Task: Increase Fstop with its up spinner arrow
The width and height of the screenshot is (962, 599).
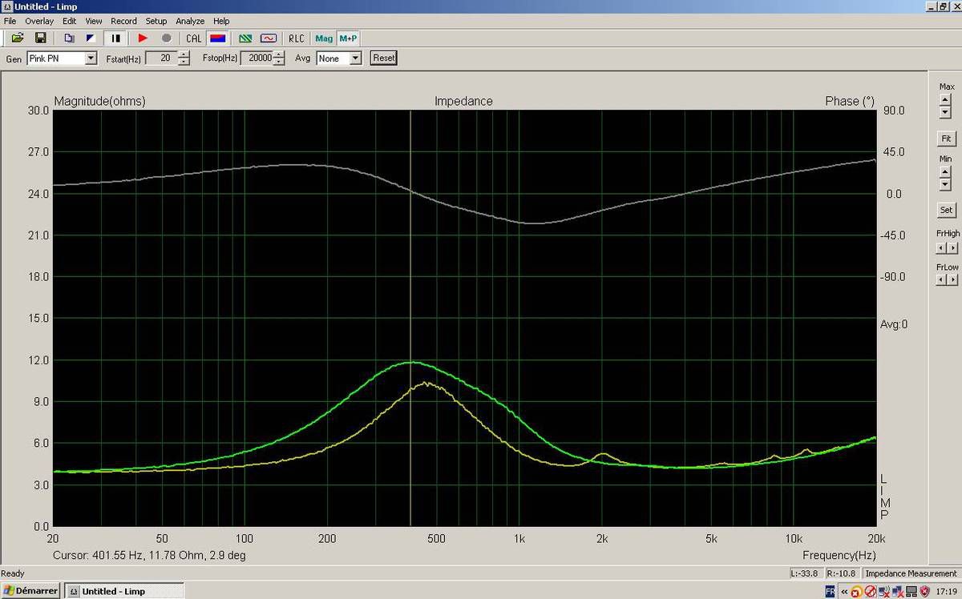Action: (279, 54)
